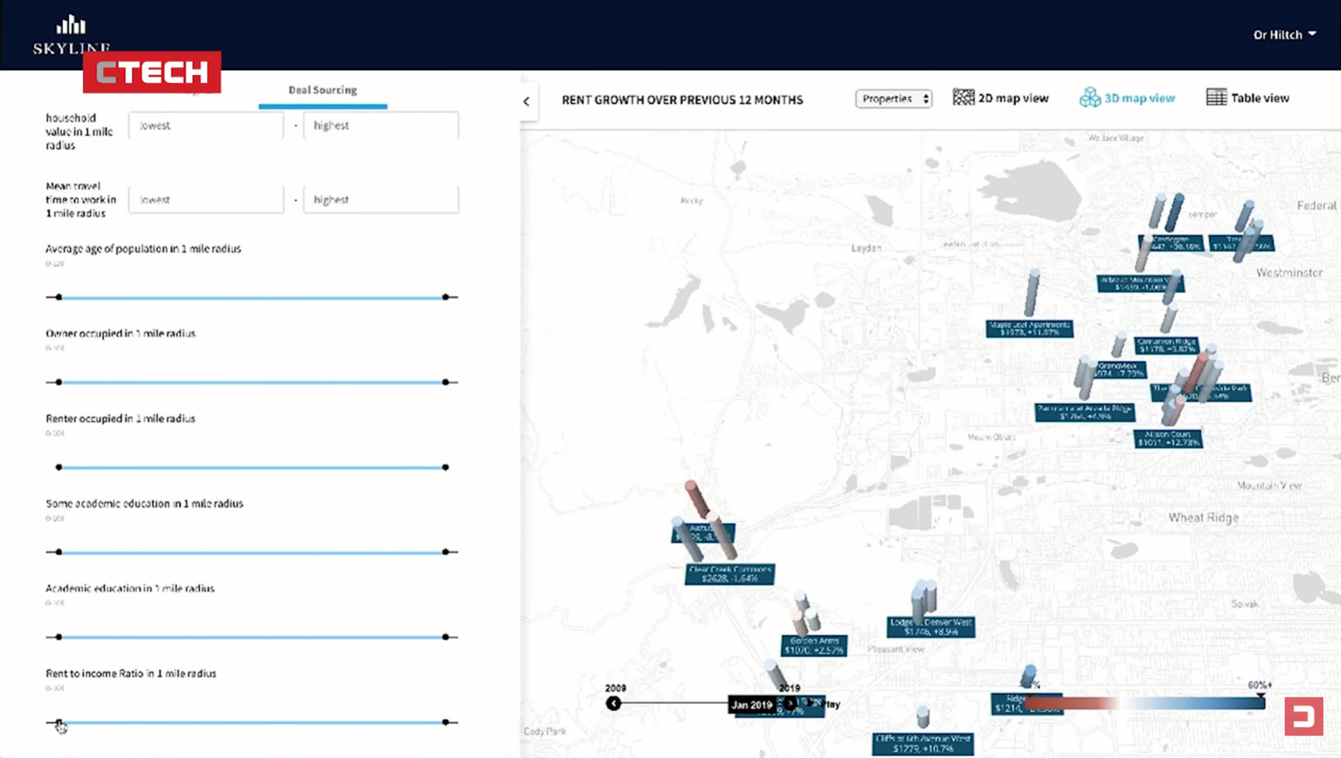Click the Jan 2019 timeline marker
The width and height of the screenshot is (1341, 758).
tap(751, 706)
